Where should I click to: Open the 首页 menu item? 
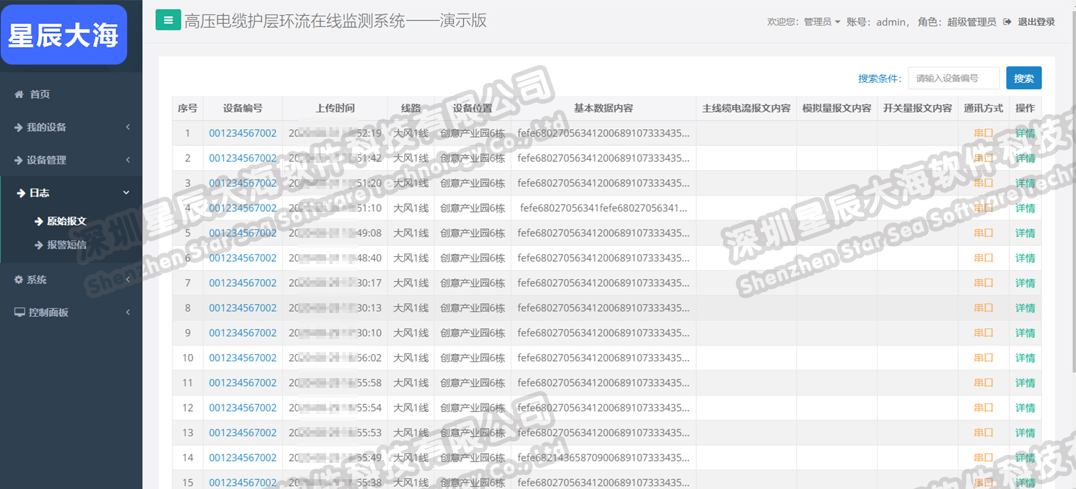tap(40, 95)
